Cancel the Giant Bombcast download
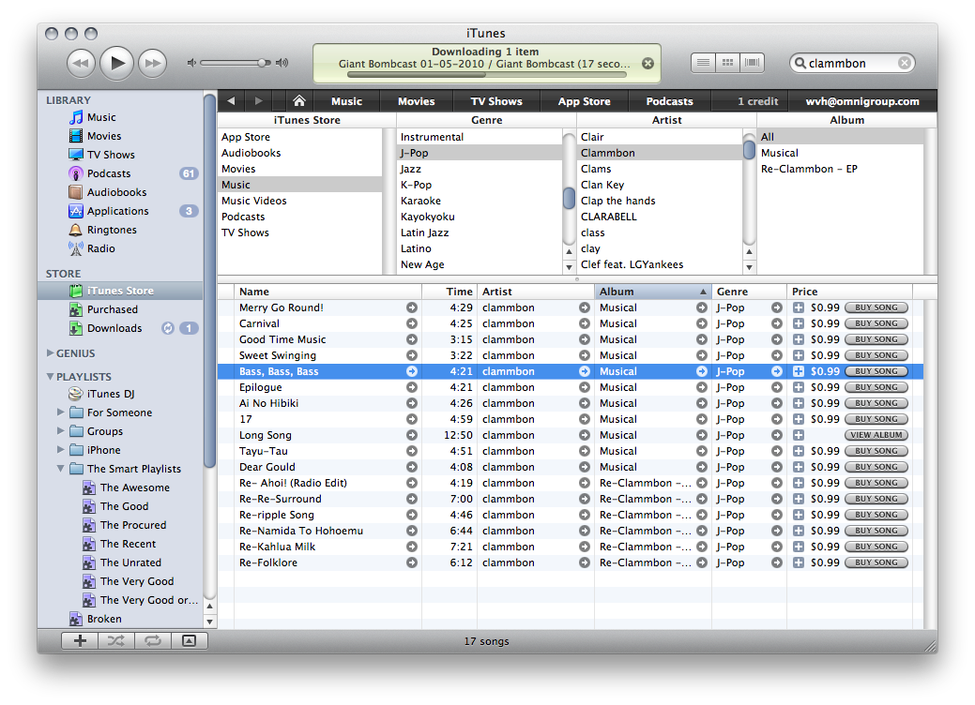 (x=647, y=64)
